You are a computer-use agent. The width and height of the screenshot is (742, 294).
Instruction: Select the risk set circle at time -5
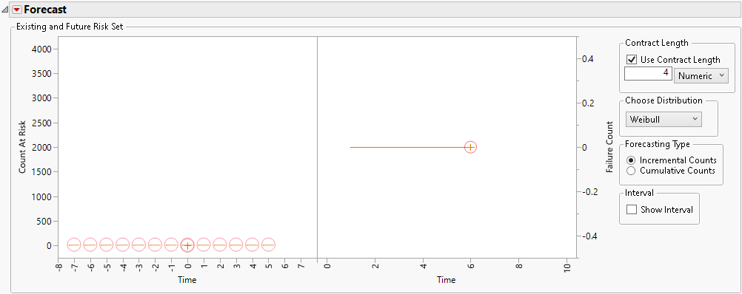[107, 245]
